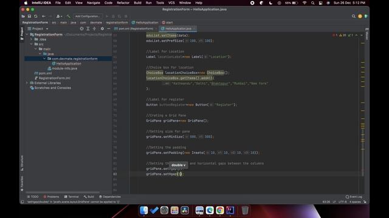
Task: Open the Refactor menu
Action: click(x=123, y=3)
